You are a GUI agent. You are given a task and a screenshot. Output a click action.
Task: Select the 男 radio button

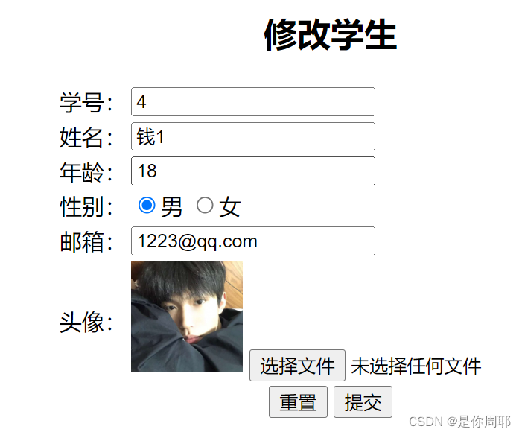[x=147, y=205]
